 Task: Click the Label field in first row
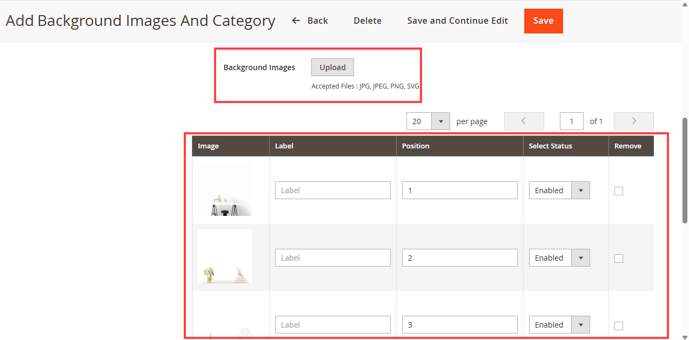[x=332, y=191]
